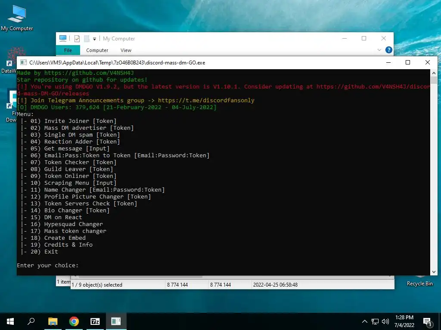
Task: Open the View ribbon tab
Action: pyautogui.click(x=126, y=50)
